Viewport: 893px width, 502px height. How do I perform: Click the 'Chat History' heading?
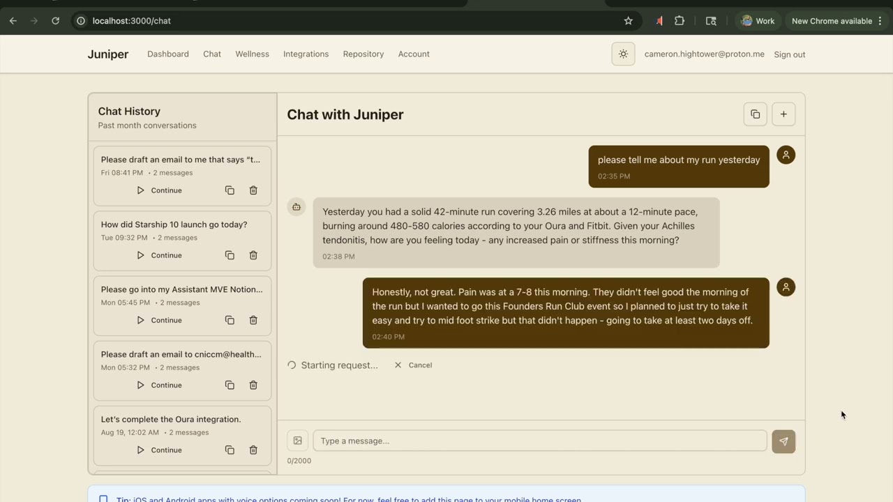129,112
